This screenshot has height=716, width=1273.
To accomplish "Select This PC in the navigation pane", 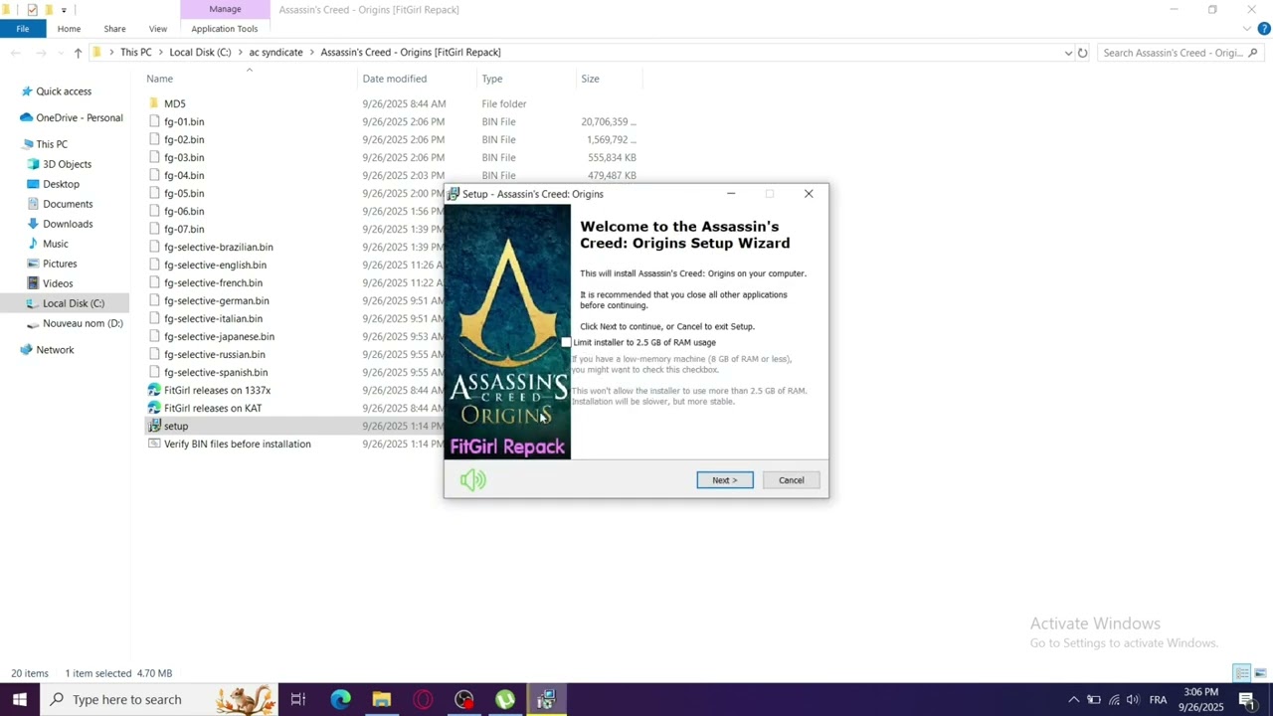I will (x=52, y=144).
